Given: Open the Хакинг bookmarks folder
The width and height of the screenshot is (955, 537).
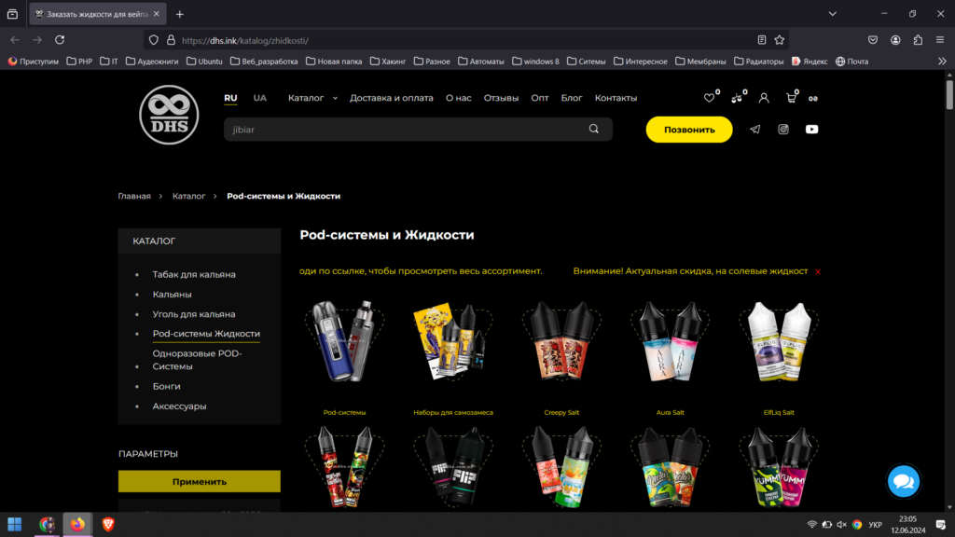Looking at the screenshot, I should pos(388,62).
